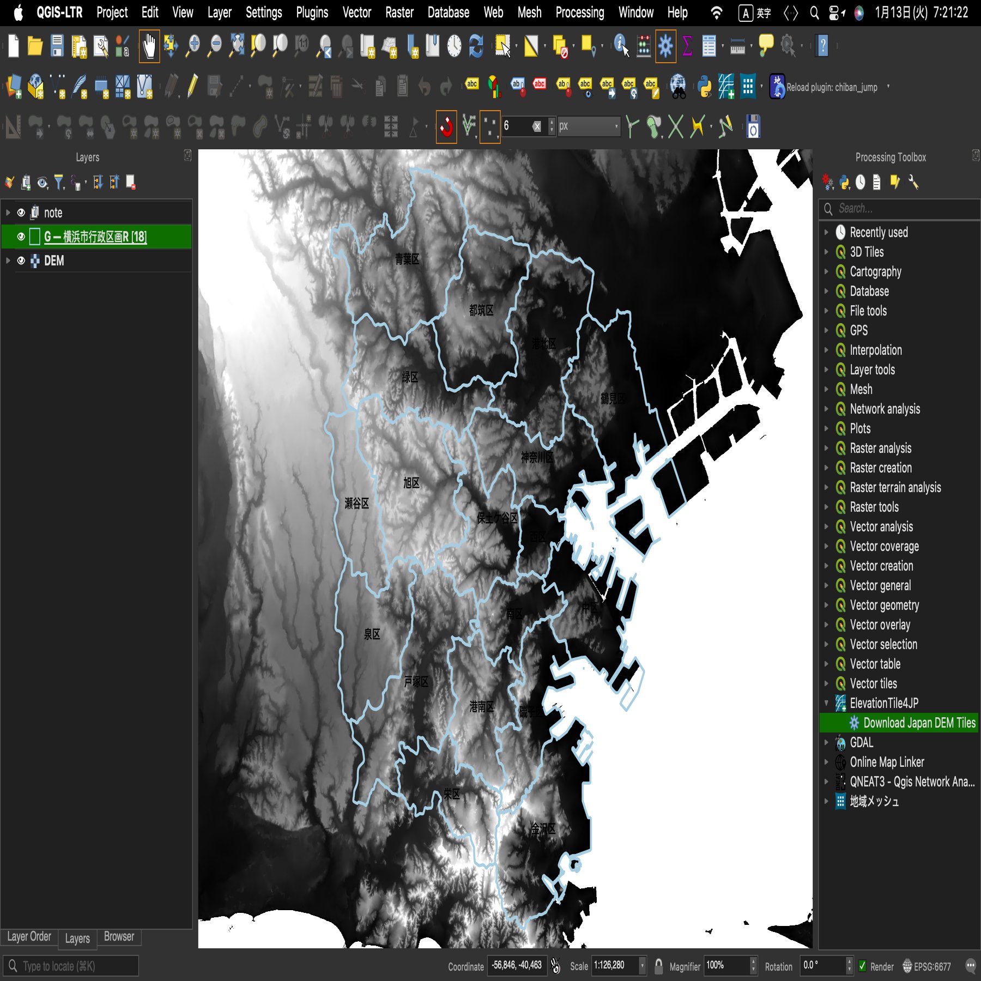Focus the Processing Toolbox search field
981x981 pixels.
click(899, 209)
